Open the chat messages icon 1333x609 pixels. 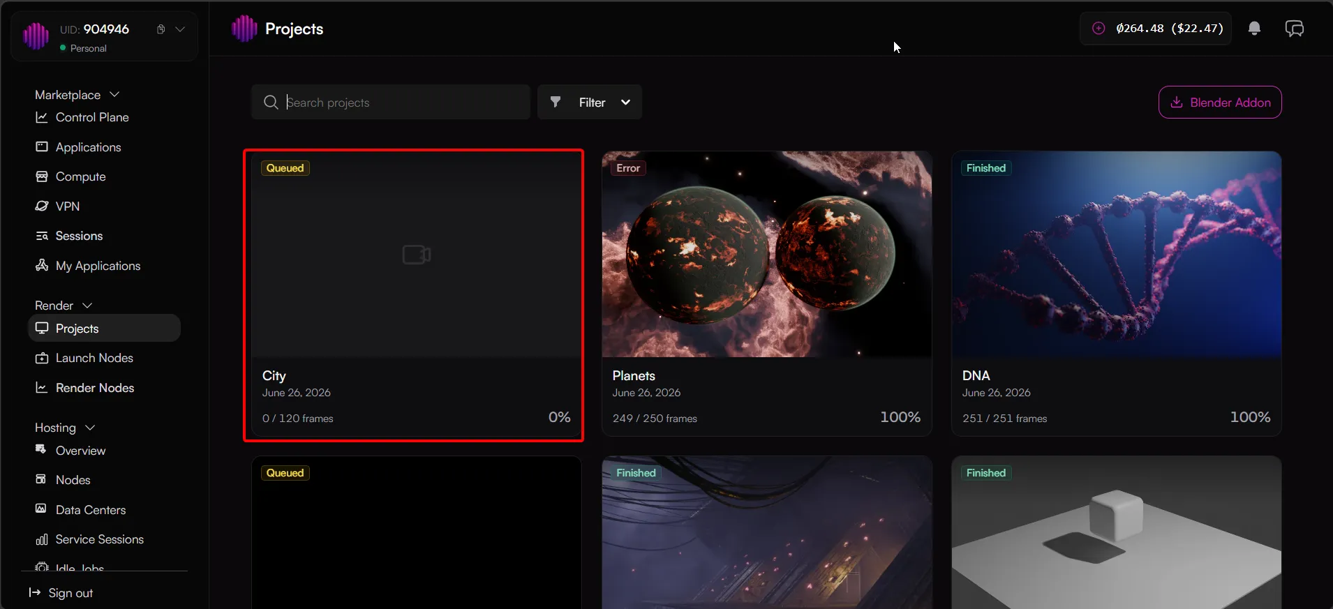[x=1295, y=29]
